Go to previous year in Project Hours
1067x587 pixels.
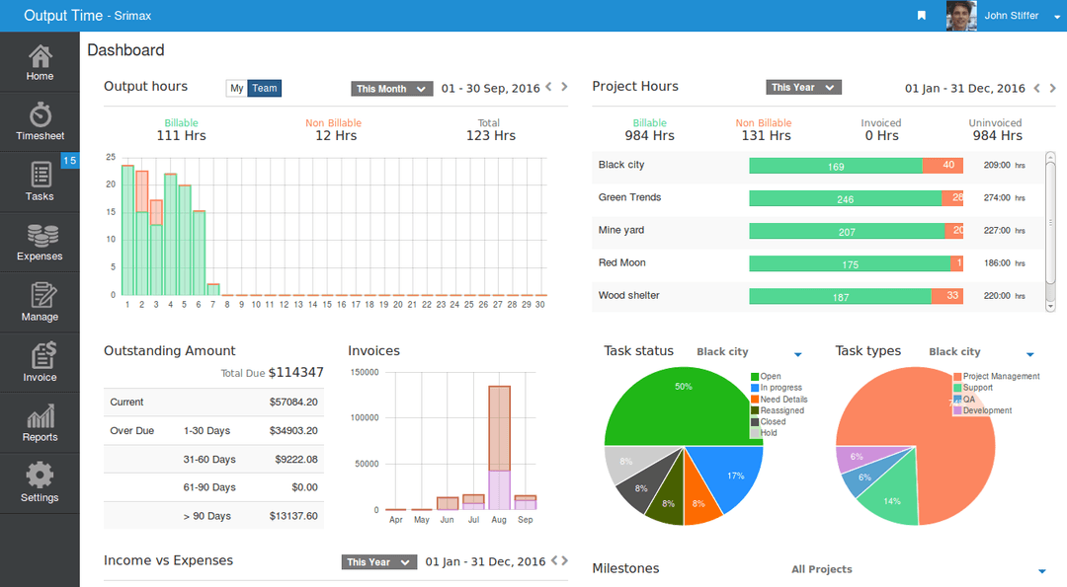tap(1037, 88)
